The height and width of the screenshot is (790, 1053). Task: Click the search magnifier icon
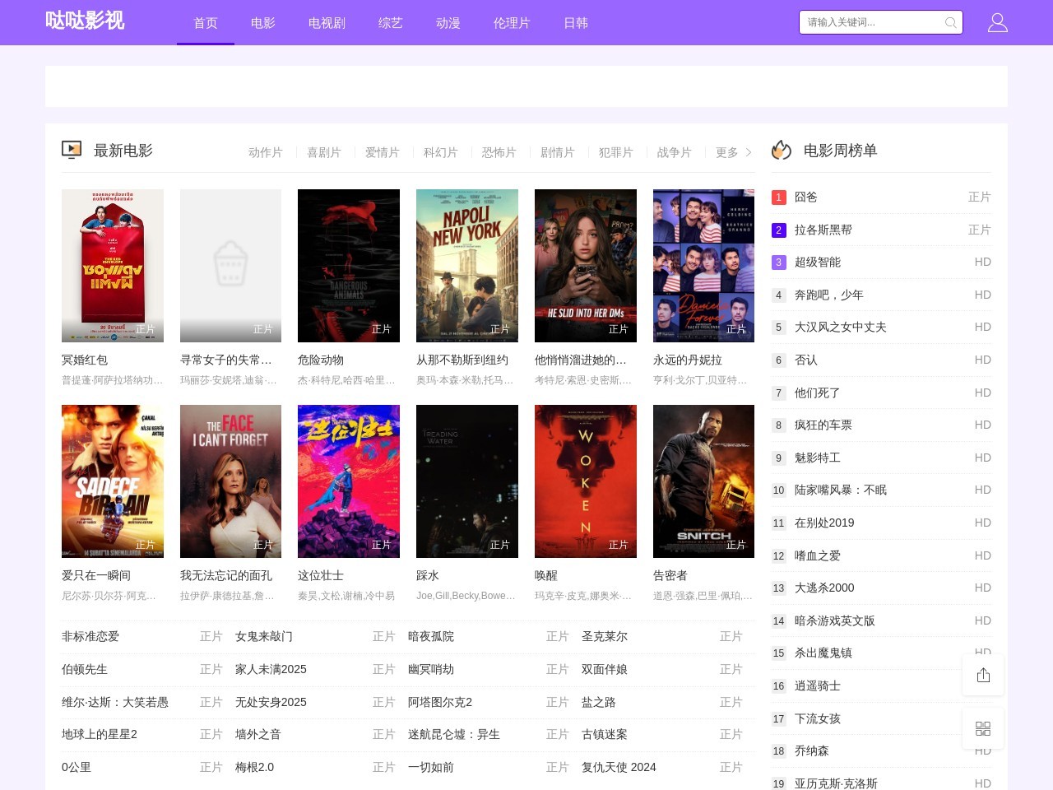pyautogui.click(x=950, y=22)
